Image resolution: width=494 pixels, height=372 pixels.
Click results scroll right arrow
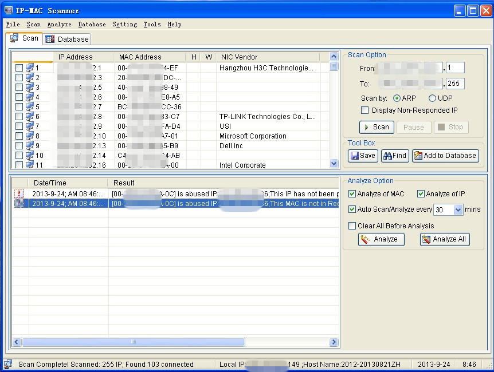pyautogui.click(x=334, y=342)
